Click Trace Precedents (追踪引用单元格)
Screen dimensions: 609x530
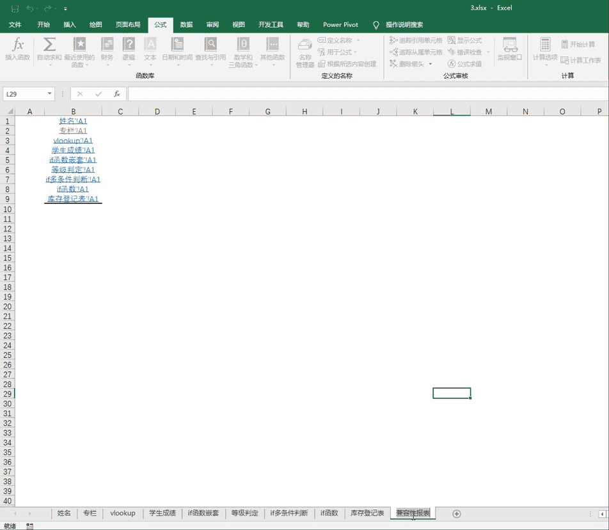pos(416,40)
